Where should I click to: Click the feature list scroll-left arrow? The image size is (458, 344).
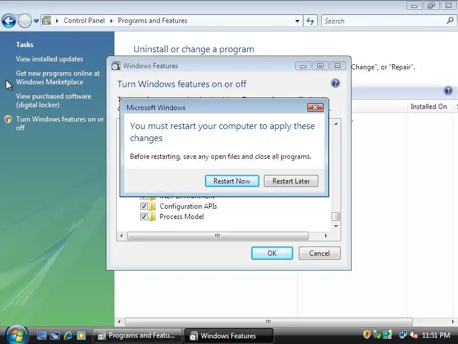[122, 236]
